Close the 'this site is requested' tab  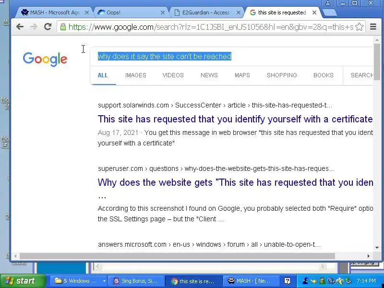(x=314, y=12)
